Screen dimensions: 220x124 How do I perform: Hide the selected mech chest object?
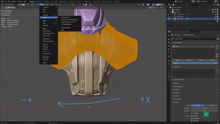point(215,19)
